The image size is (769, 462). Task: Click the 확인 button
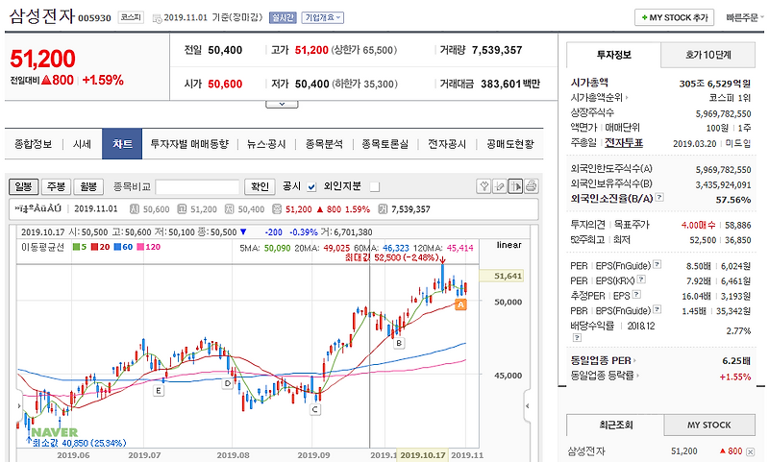point(260,186)
